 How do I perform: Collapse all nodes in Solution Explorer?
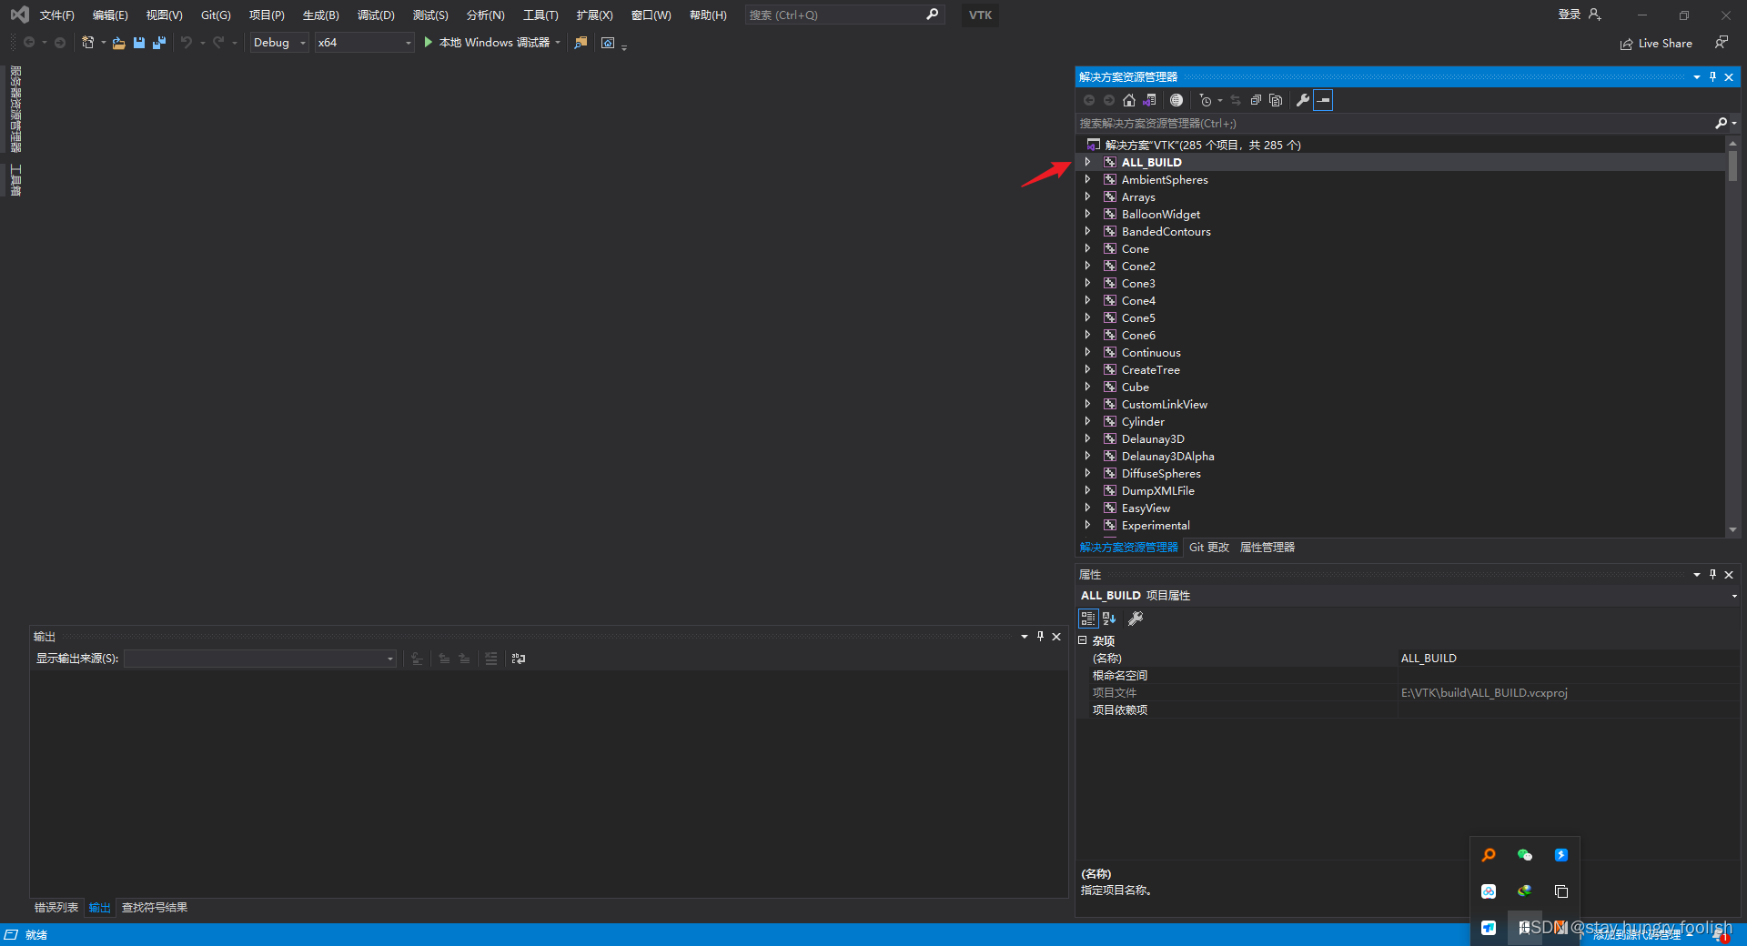(x=1256, y=100)
